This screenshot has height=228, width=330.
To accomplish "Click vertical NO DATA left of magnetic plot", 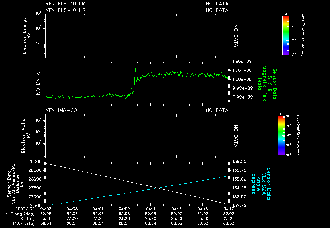I will pyautogui.click(x=38, y=84).
